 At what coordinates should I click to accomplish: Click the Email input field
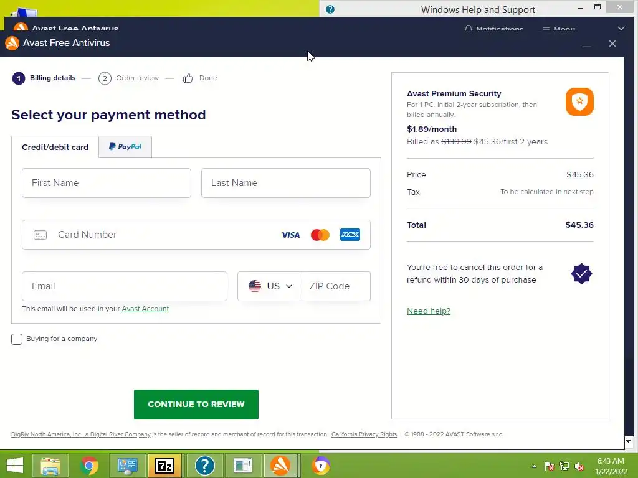[x=125, y=286]
